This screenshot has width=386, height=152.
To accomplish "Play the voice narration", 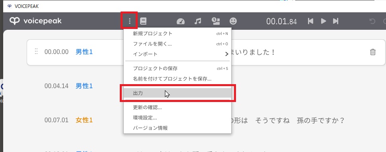I will tap(324, 21).
